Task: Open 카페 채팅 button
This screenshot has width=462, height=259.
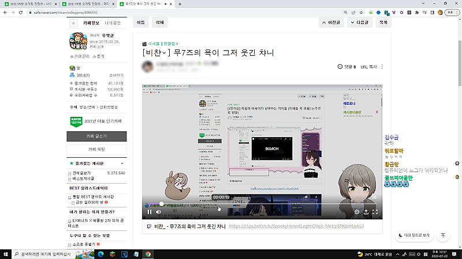Action: (96, 149)
